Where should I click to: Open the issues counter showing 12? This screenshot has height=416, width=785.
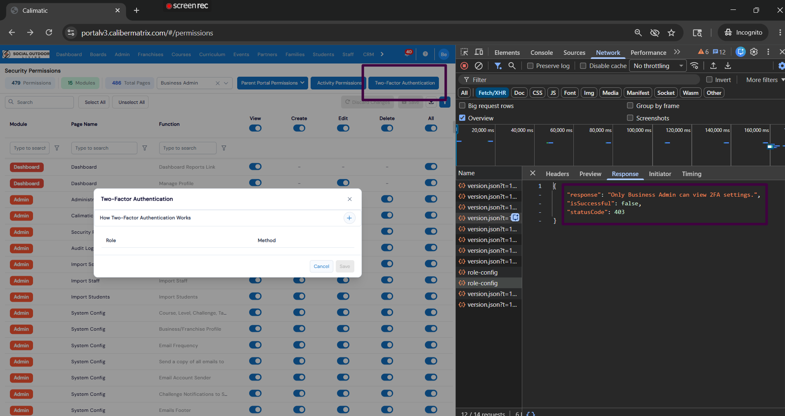(x=719, y=52)
